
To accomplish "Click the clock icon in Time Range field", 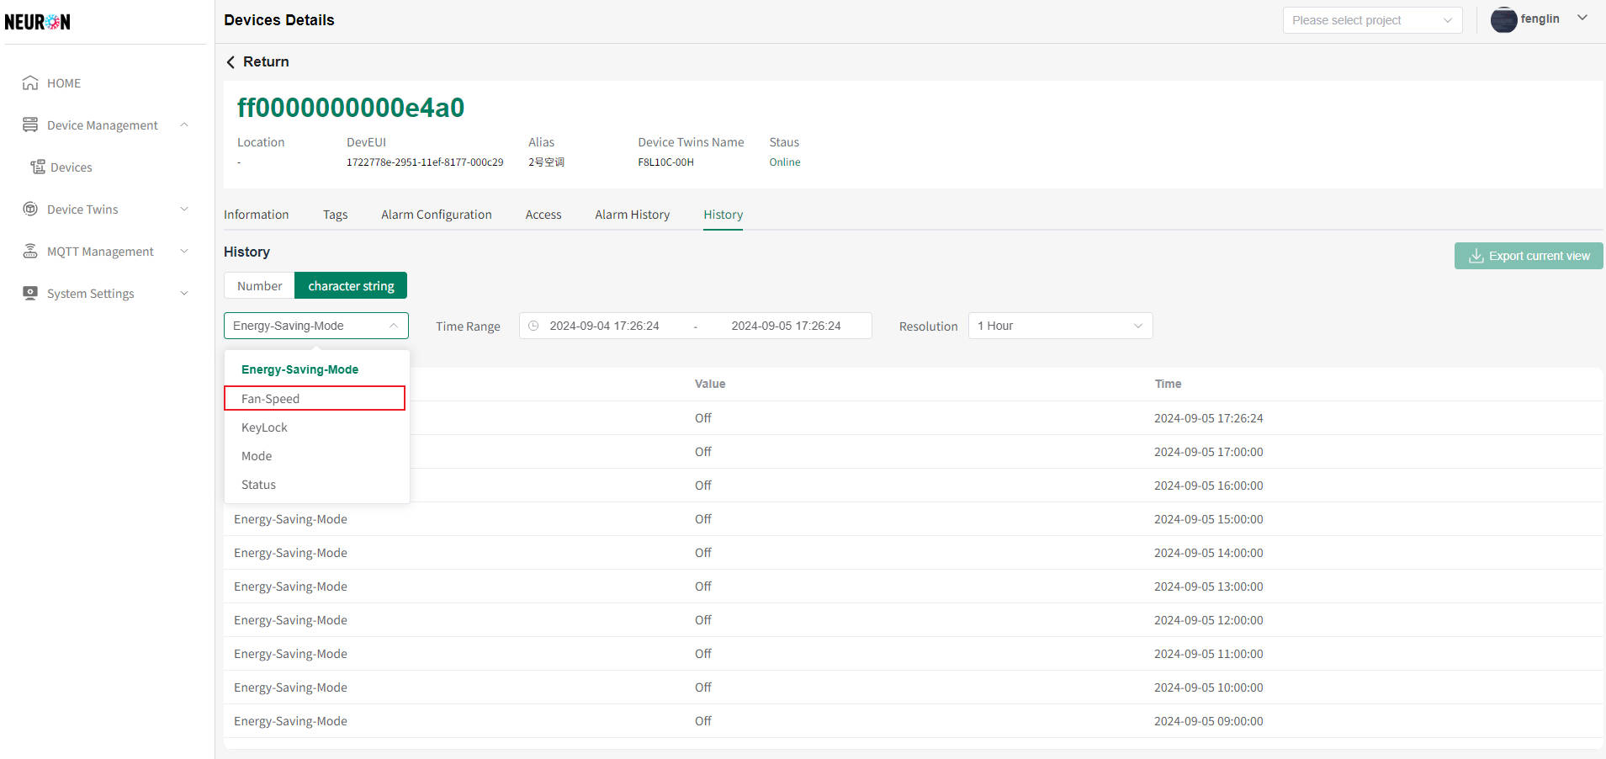I will tap(533, 326).
